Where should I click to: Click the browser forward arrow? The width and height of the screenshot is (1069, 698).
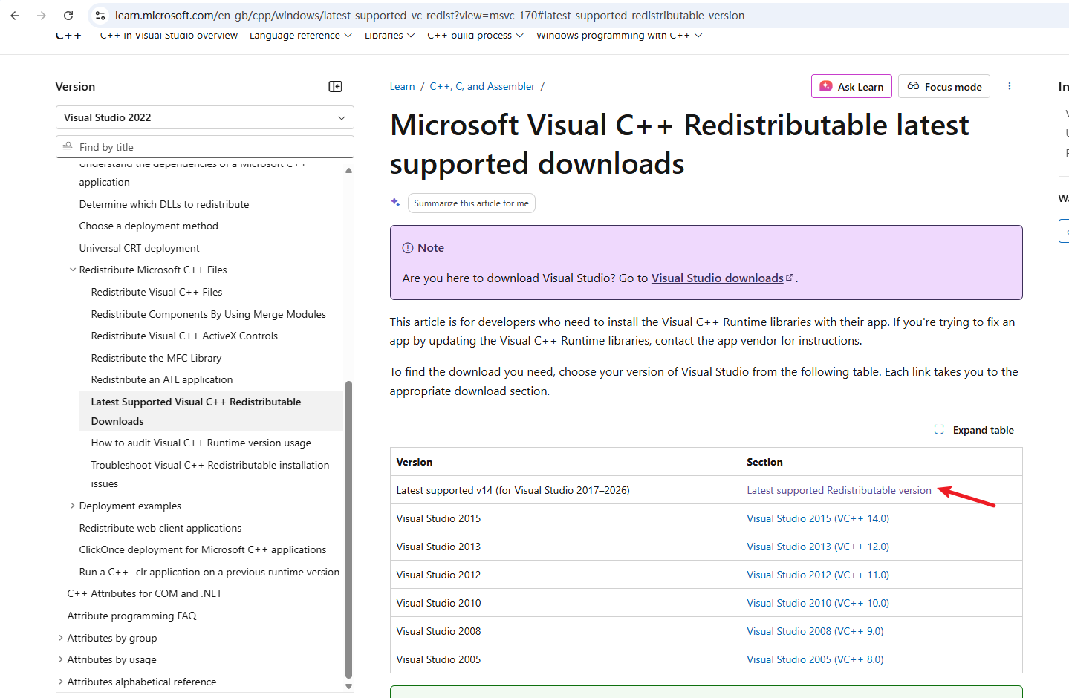point(42,15)
